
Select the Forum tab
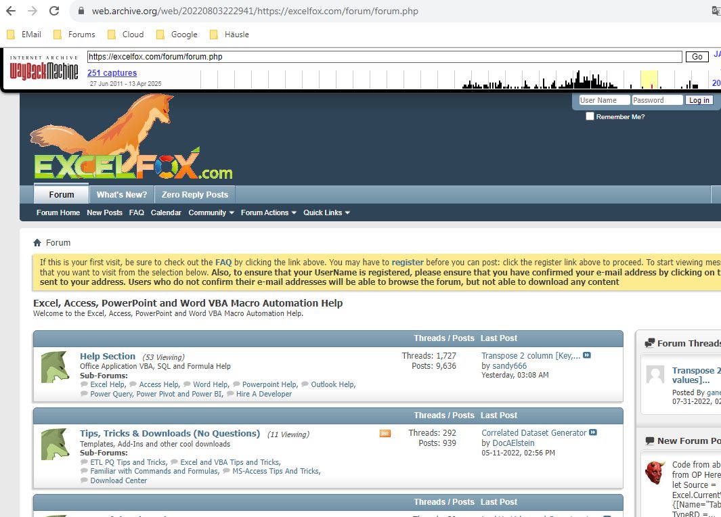[x=61, y=194]
